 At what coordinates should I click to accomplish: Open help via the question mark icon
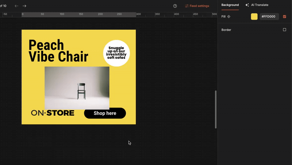[x=175, y=6]
